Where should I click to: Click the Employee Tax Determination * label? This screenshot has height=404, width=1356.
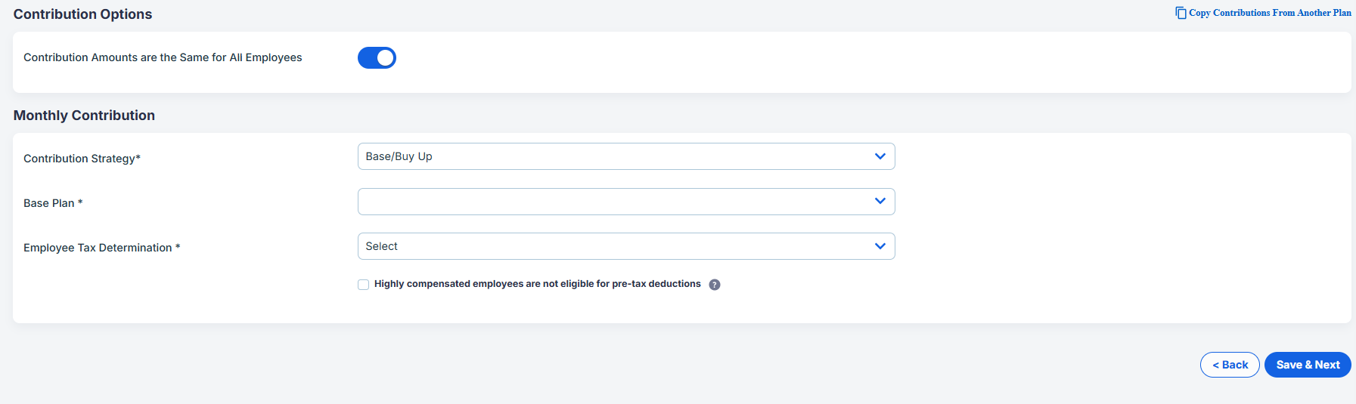click(x=101, y=248)
